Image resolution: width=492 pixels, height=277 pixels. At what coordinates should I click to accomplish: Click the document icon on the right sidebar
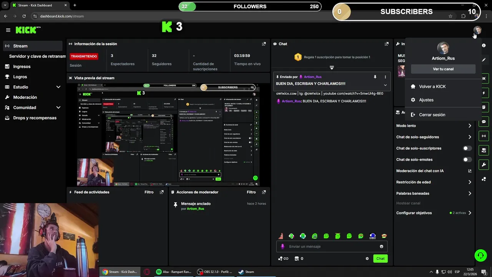484,107
